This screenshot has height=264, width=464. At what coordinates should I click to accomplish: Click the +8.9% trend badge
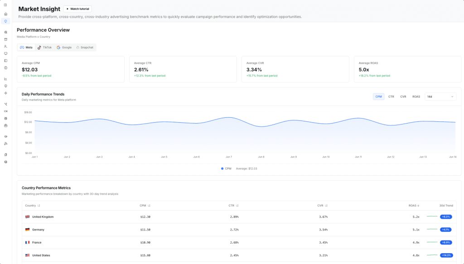(446, 242)
